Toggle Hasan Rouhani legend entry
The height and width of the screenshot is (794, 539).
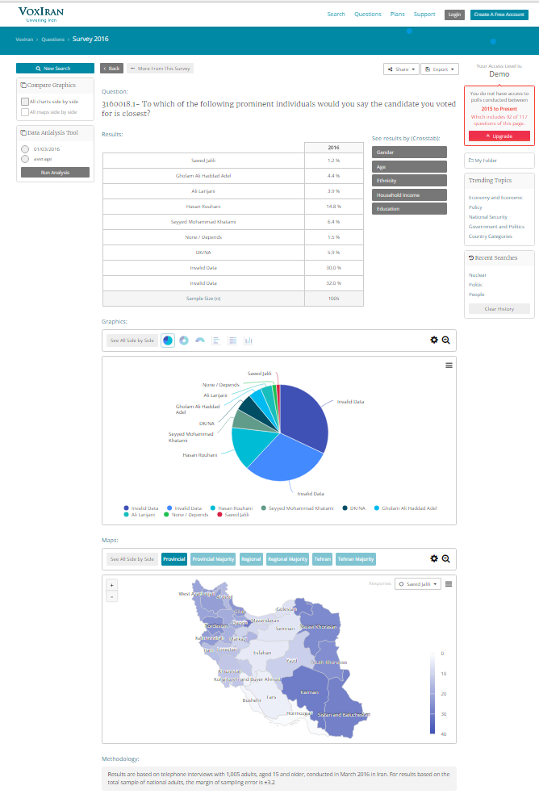click(x=232, y=508)
